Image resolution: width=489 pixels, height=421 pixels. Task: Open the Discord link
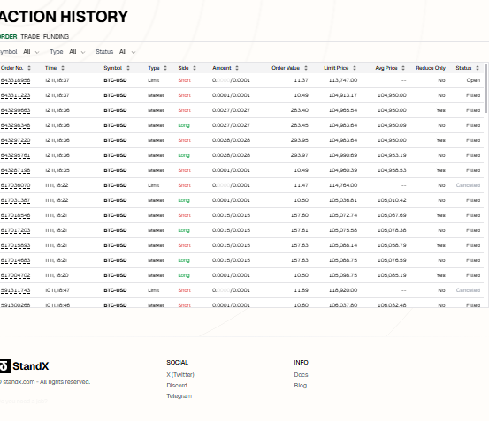click(x=177, y=385)
